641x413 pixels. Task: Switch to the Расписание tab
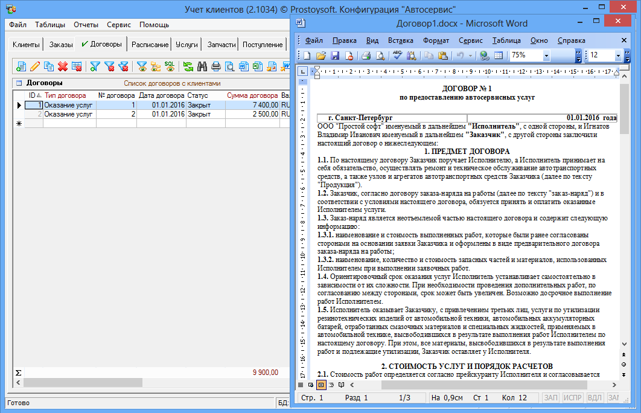[x=150, y=45]
